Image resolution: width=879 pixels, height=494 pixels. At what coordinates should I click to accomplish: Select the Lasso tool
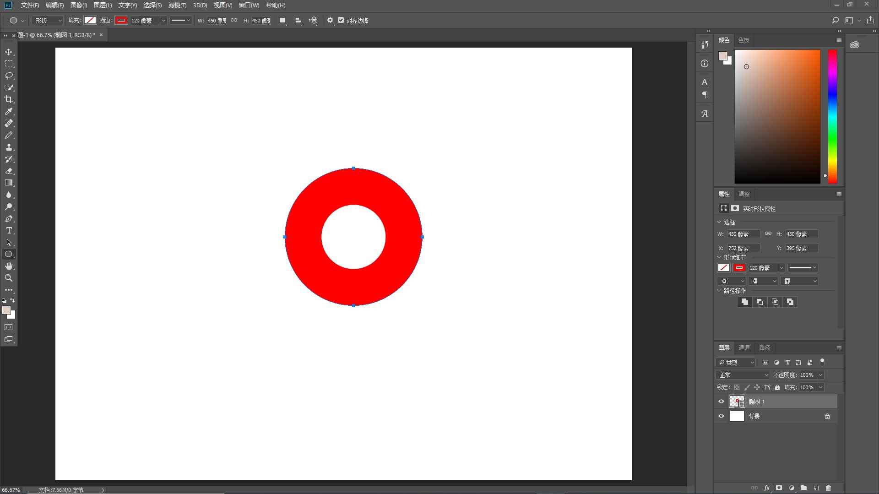[x=9, y=76]
